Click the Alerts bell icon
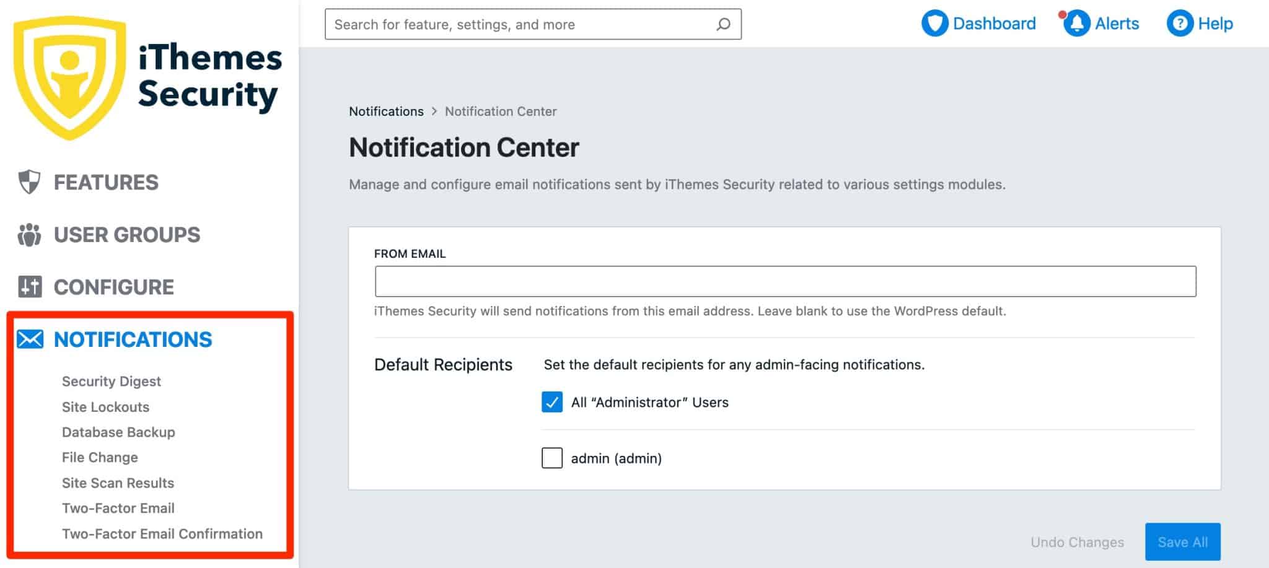The height and width of the screenshot is (568, 1269). tap(1076, 24)
